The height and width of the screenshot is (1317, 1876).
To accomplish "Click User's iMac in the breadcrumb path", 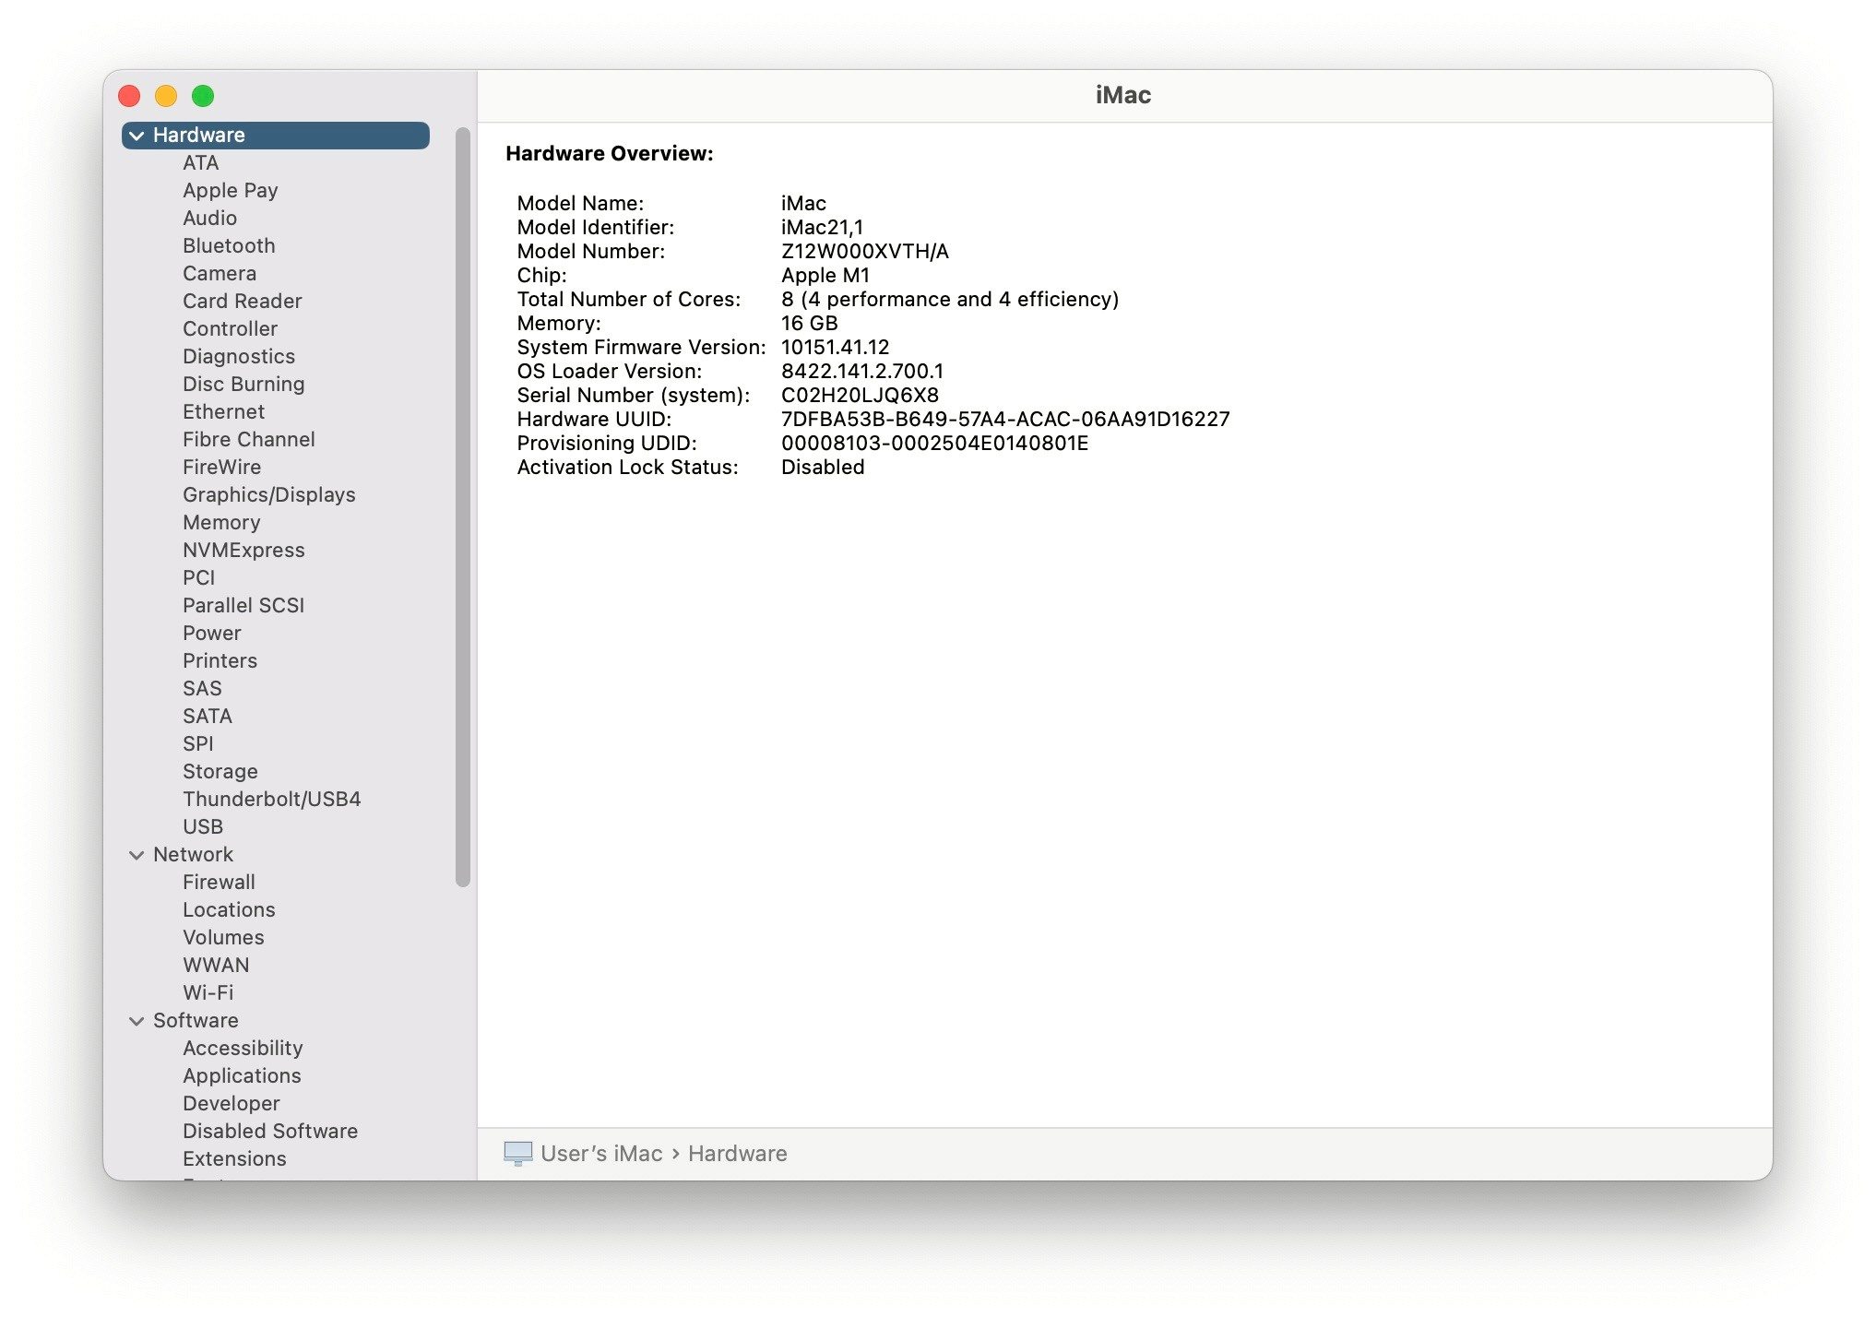I will pyautogui.click(x=601, y=1153).
